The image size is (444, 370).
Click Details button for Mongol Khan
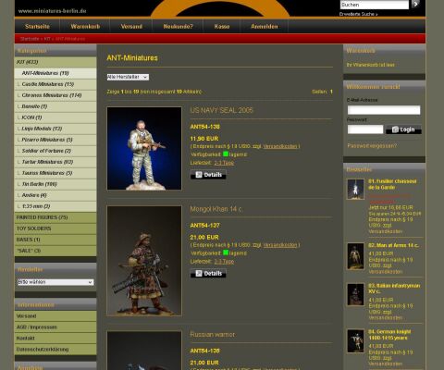point(208,274)
